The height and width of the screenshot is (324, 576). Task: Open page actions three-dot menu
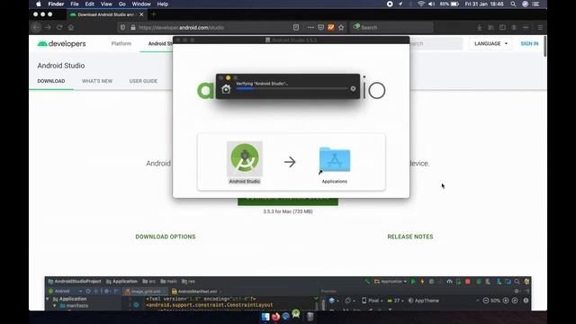pos(310,27)
